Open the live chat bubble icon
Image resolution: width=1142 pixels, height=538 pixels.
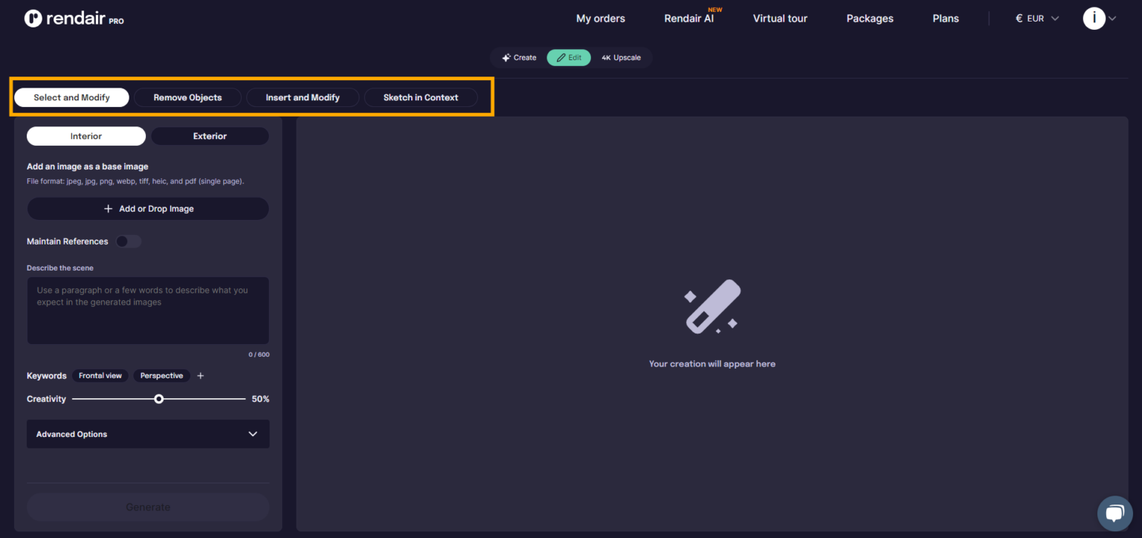point(1114,513)
